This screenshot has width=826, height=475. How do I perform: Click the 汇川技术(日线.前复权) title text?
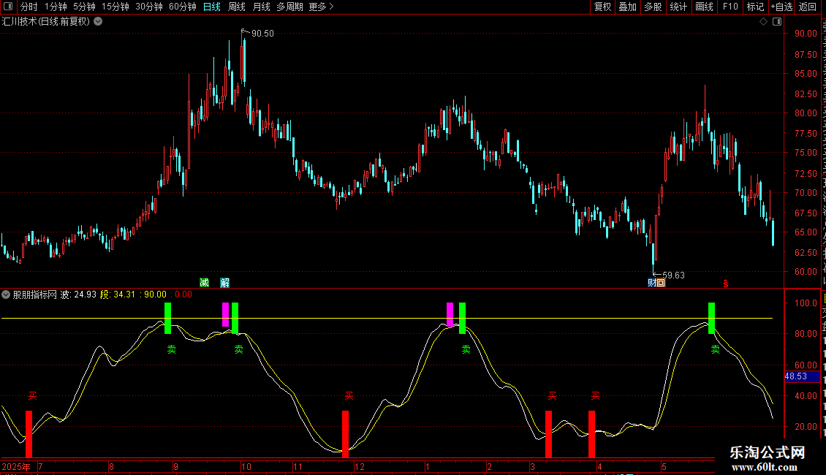pos(46,22)
